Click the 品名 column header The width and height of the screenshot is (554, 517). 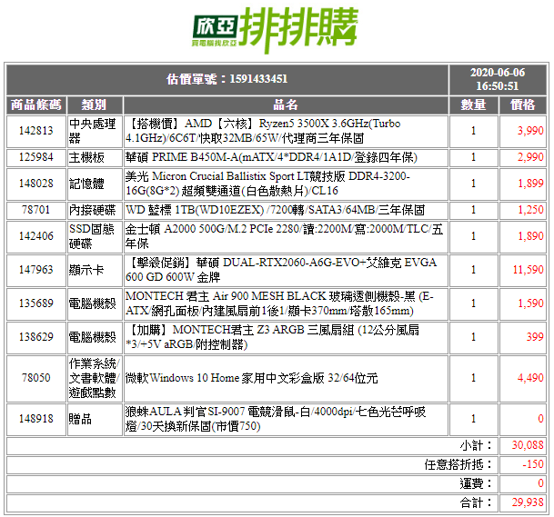(286, 104)
